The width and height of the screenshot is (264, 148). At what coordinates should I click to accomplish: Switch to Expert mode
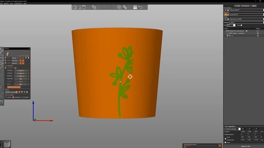point(253,6)
